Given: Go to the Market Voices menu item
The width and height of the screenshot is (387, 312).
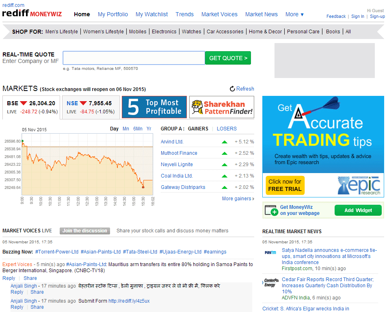Looking at the screenshot, I should [219, 14].
